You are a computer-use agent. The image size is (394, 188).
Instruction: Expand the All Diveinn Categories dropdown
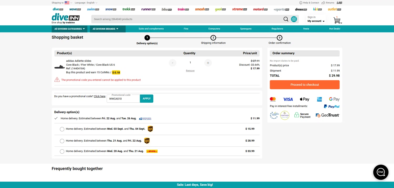[70, 29]
